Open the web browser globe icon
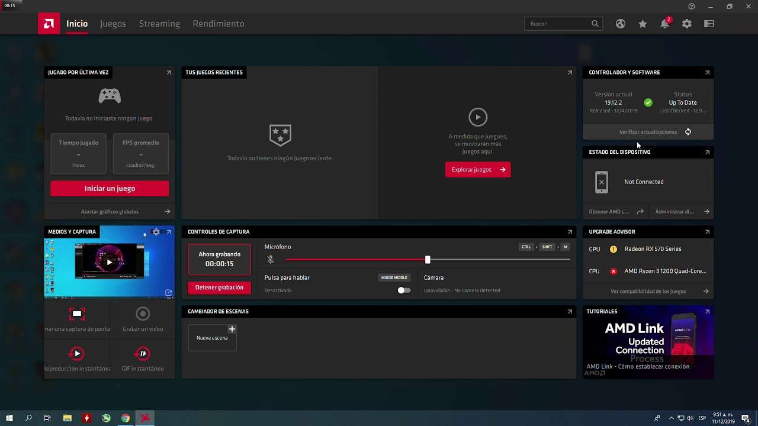 click(x=620, y=24)
